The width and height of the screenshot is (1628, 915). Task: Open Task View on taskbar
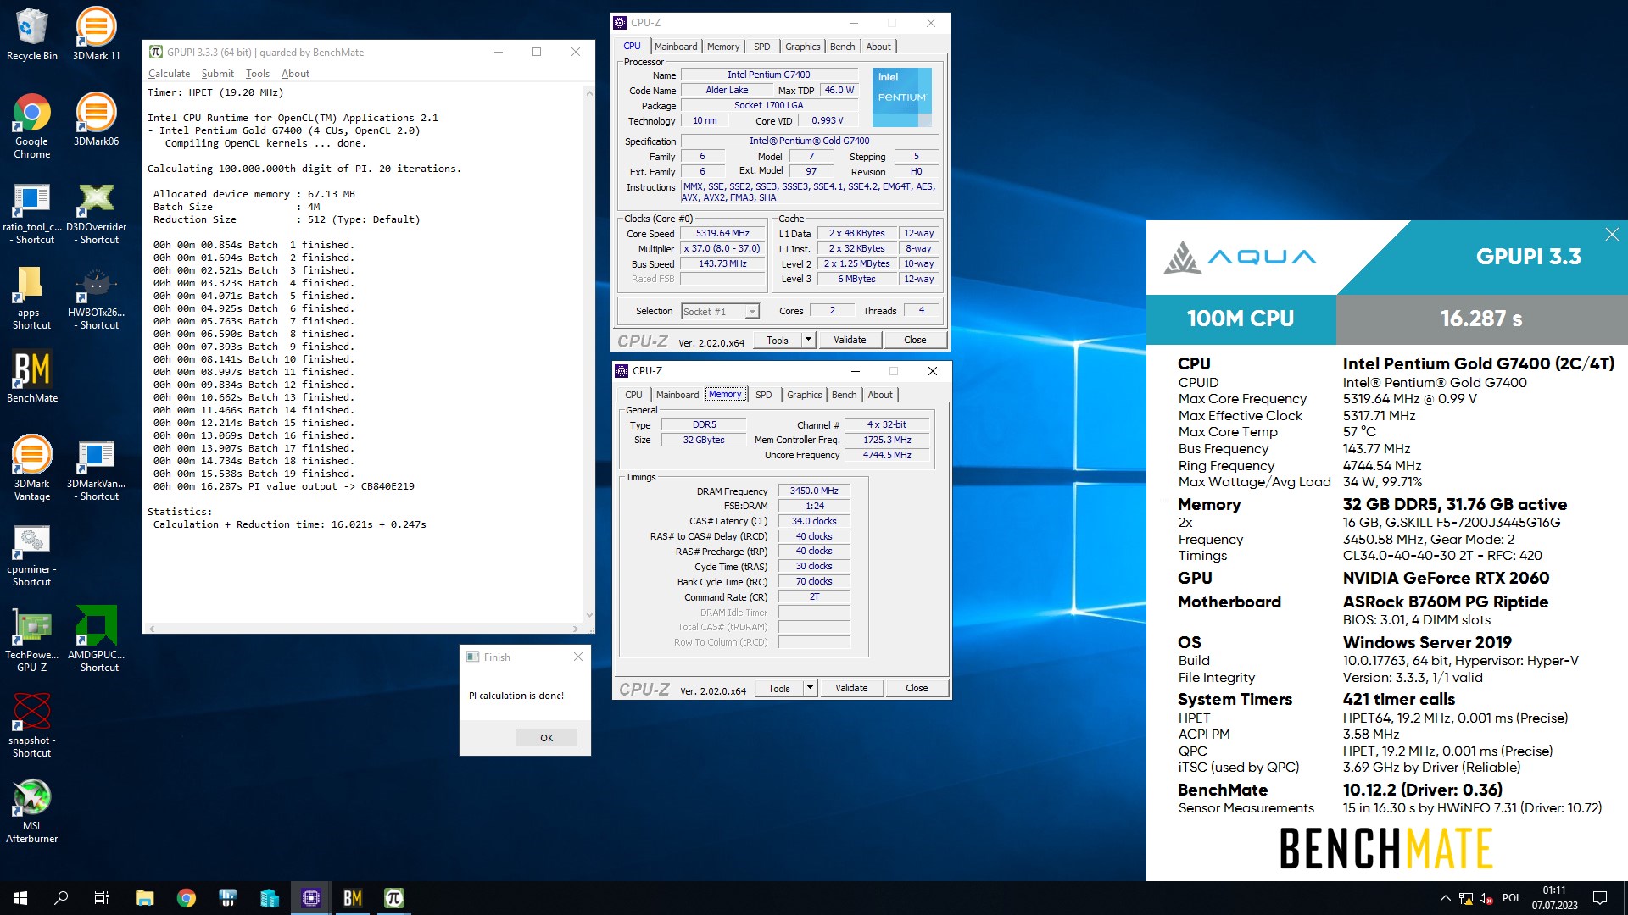(x=102, y=898)
